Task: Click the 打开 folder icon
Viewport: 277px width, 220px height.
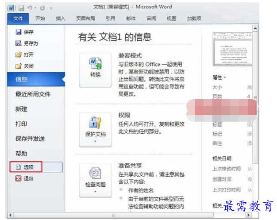Action: pos(19,54)
